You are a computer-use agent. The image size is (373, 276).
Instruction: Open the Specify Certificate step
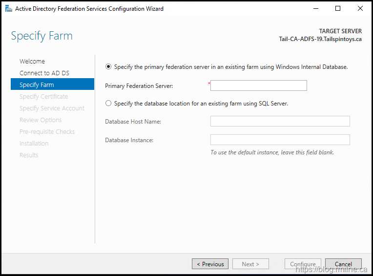coord(44,97)
